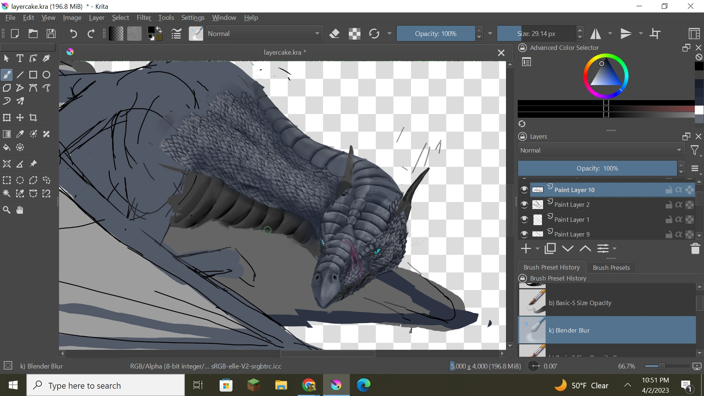704x396 pixels.
Task: Select Paint Layer 9 in layers list
Action: [572, 234]
